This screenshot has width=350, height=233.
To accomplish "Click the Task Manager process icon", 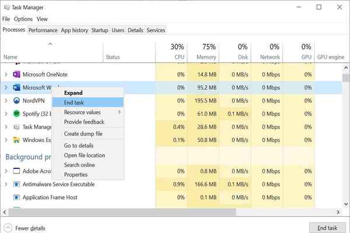I will (x=16, y=126).
